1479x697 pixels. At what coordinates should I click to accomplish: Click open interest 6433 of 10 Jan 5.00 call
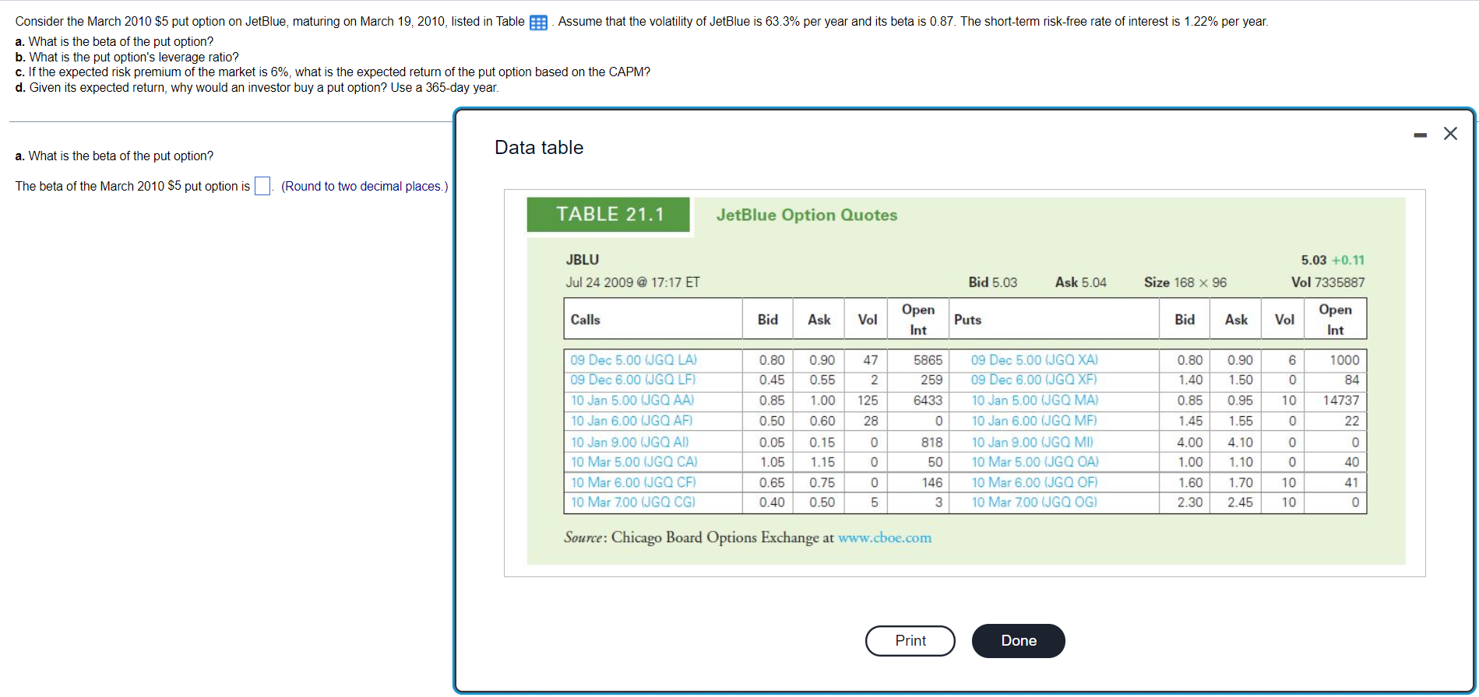(928, 401)
